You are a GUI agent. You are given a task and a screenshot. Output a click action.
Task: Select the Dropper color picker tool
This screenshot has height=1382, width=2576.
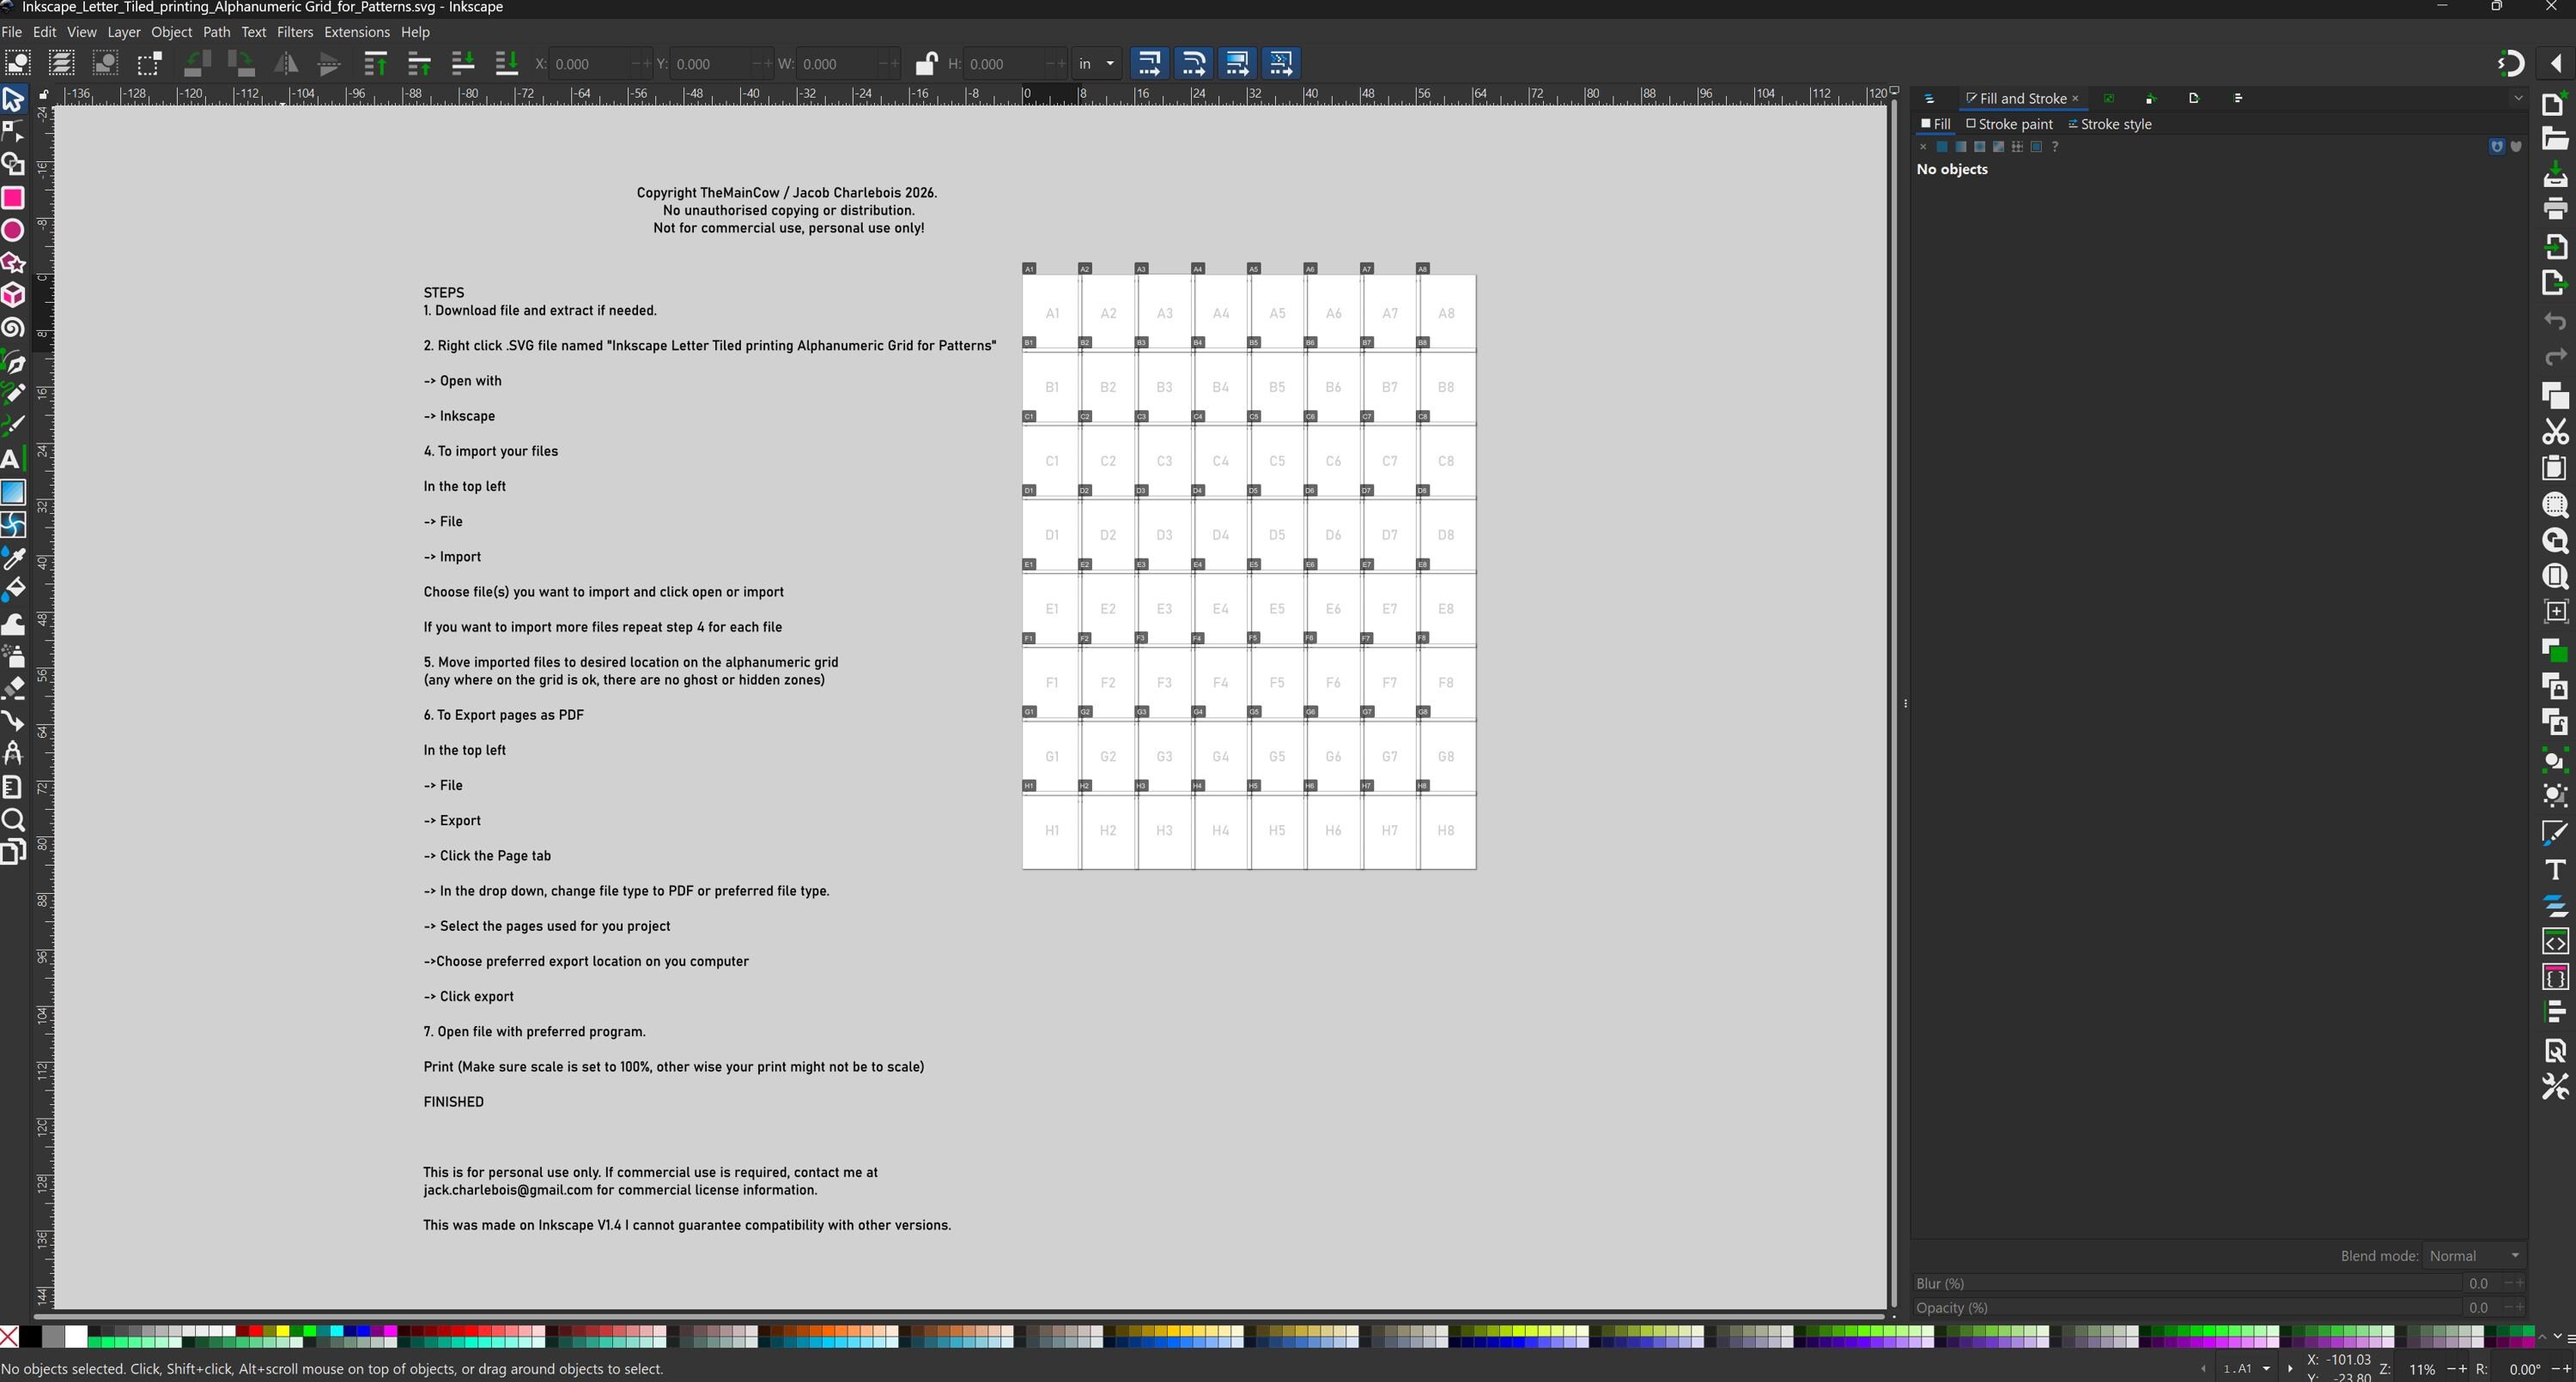(13, 558)
